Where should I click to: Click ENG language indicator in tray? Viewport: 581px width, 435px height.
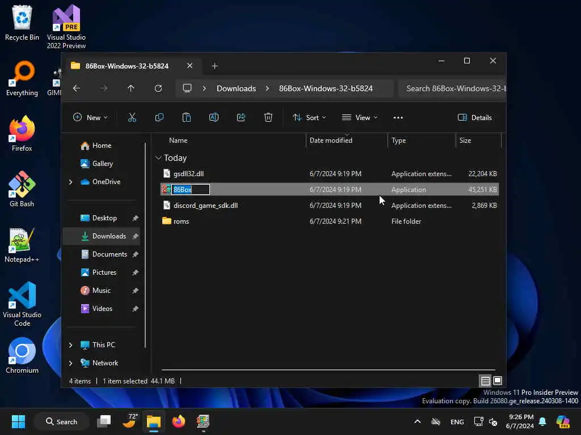[457, 421]
